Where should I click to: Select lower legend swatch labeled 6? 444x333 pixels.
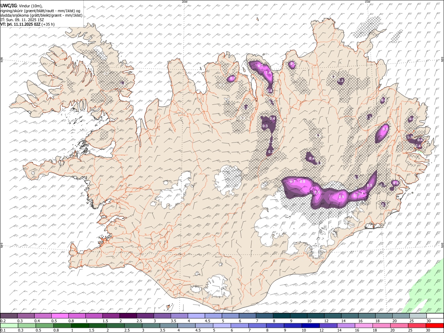pyautogui.click(x=240, y=325)
